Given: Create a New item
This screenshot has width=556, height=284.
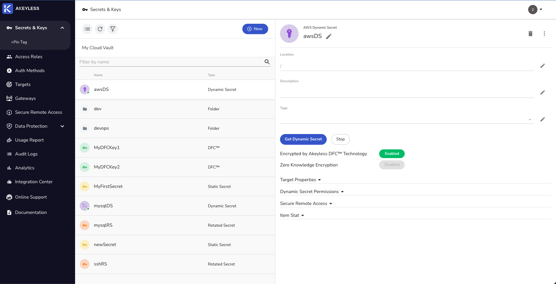Looking at the screenshot, I should click(255, 29).
